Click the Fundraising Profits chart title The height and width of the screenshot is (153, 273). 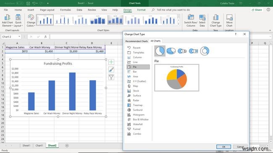point(58,64)
